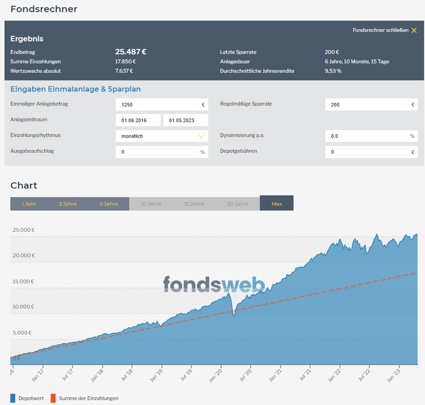Screen dimensions: 425x405
Task: Click the Einmaliger Anlagebetrag input field
Action: (x=162, y=105)
